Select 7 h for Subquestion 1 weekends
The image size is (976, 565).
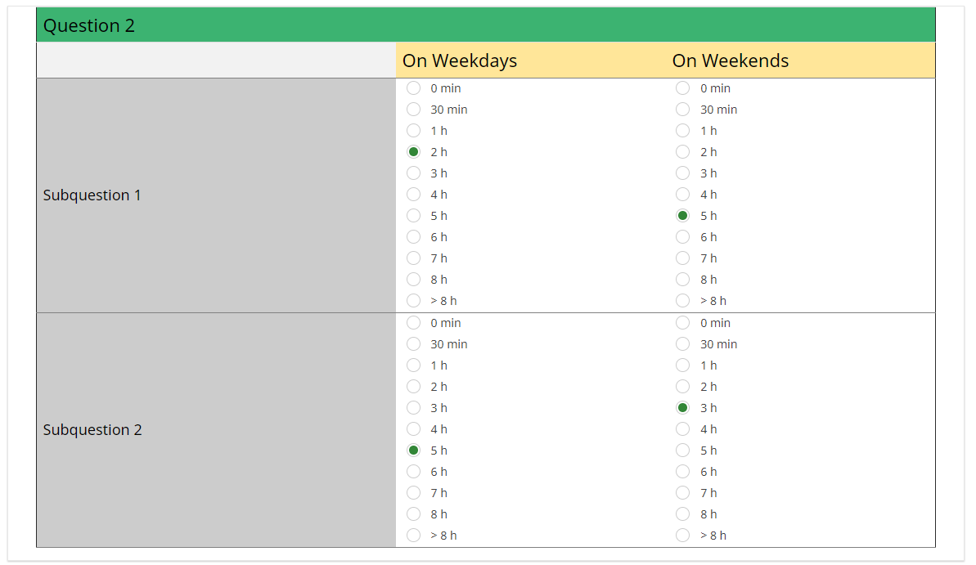point(683,258)
